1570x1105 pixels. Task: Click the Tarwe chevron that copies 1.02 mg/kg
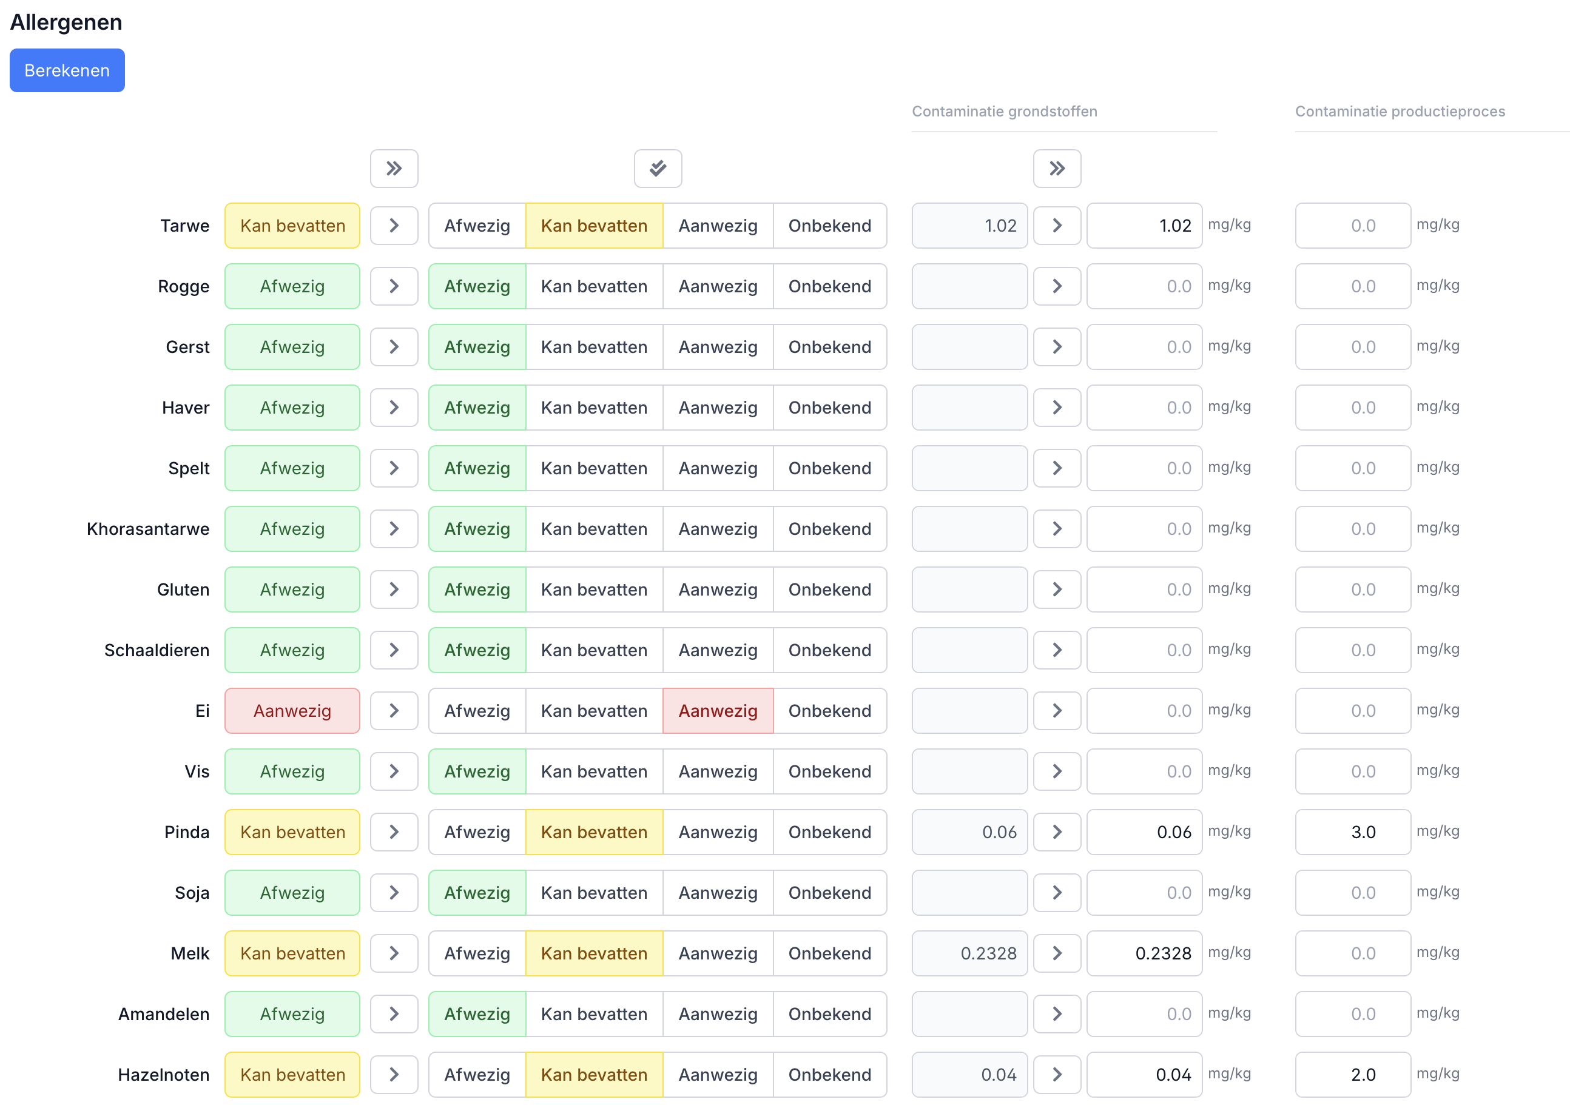tap(1056, 226)
